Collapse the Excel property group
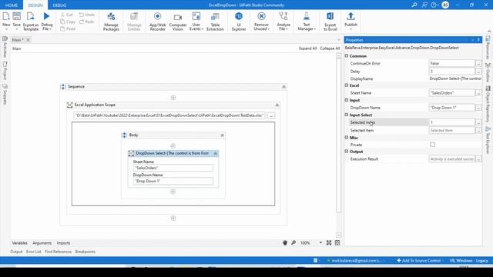 (x=347, y=85)
